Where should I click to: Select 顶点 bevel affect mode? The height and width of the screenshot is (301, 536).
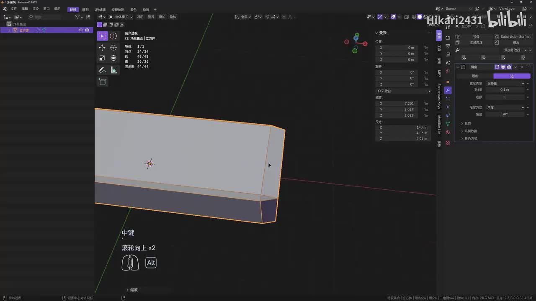coord(475,76)
